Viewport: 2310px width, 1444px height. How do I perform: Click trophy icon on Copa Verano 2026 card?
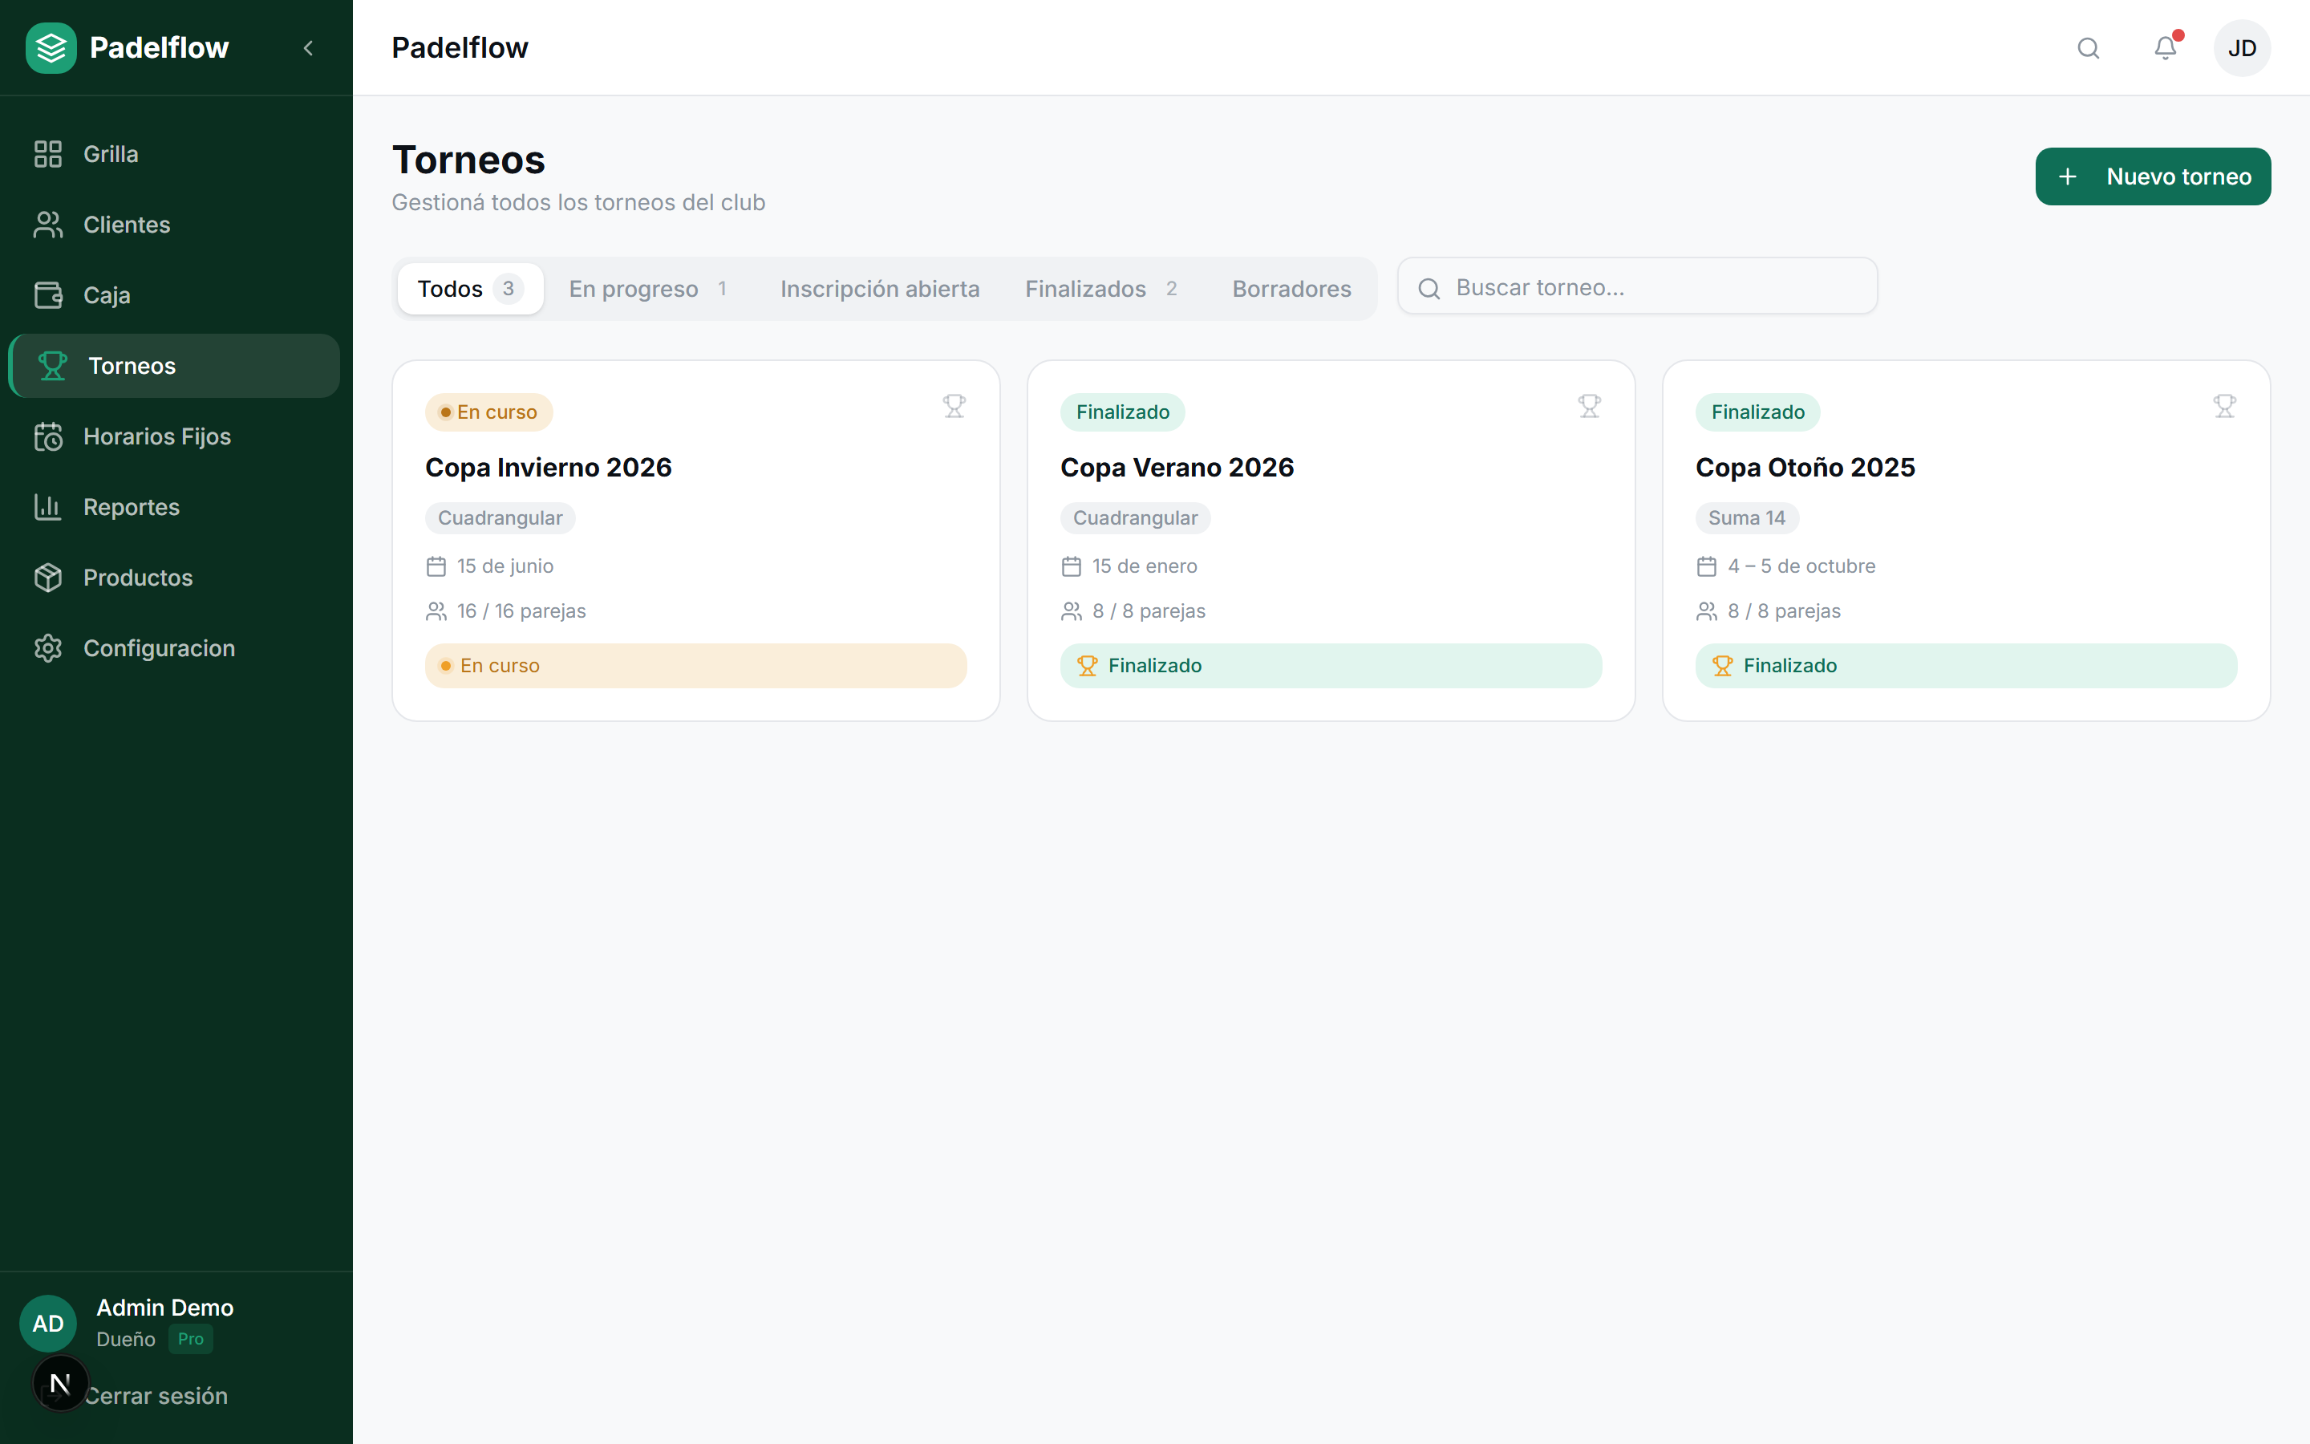click(1589, 407)
